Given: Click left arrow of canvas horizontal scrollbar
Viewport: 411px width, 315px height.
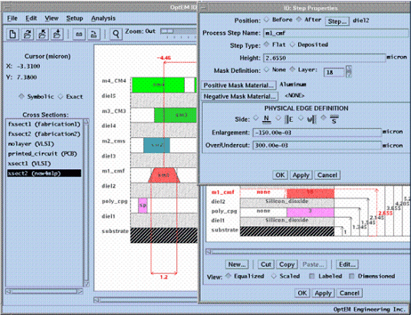Looking at the screenshot, I should point(97,300).
